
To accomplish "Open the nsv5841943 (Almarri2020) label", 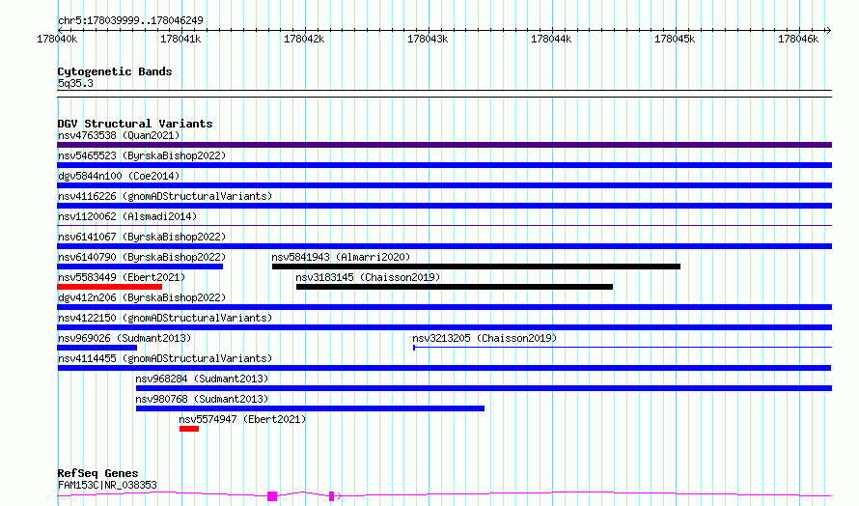I will coord(341,257).
